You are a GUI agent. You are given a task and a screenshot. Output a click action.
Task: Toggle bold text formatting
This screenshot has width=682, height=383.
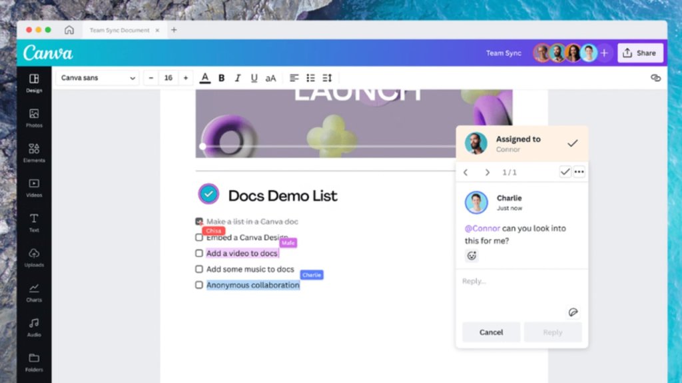(x=221, y=78)
